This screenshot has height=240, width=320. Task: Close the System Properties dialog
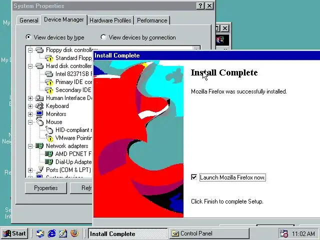209,6
